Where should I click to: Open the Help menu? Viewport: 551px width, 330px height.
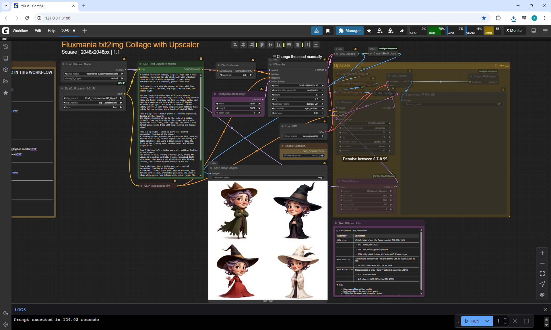51,31
